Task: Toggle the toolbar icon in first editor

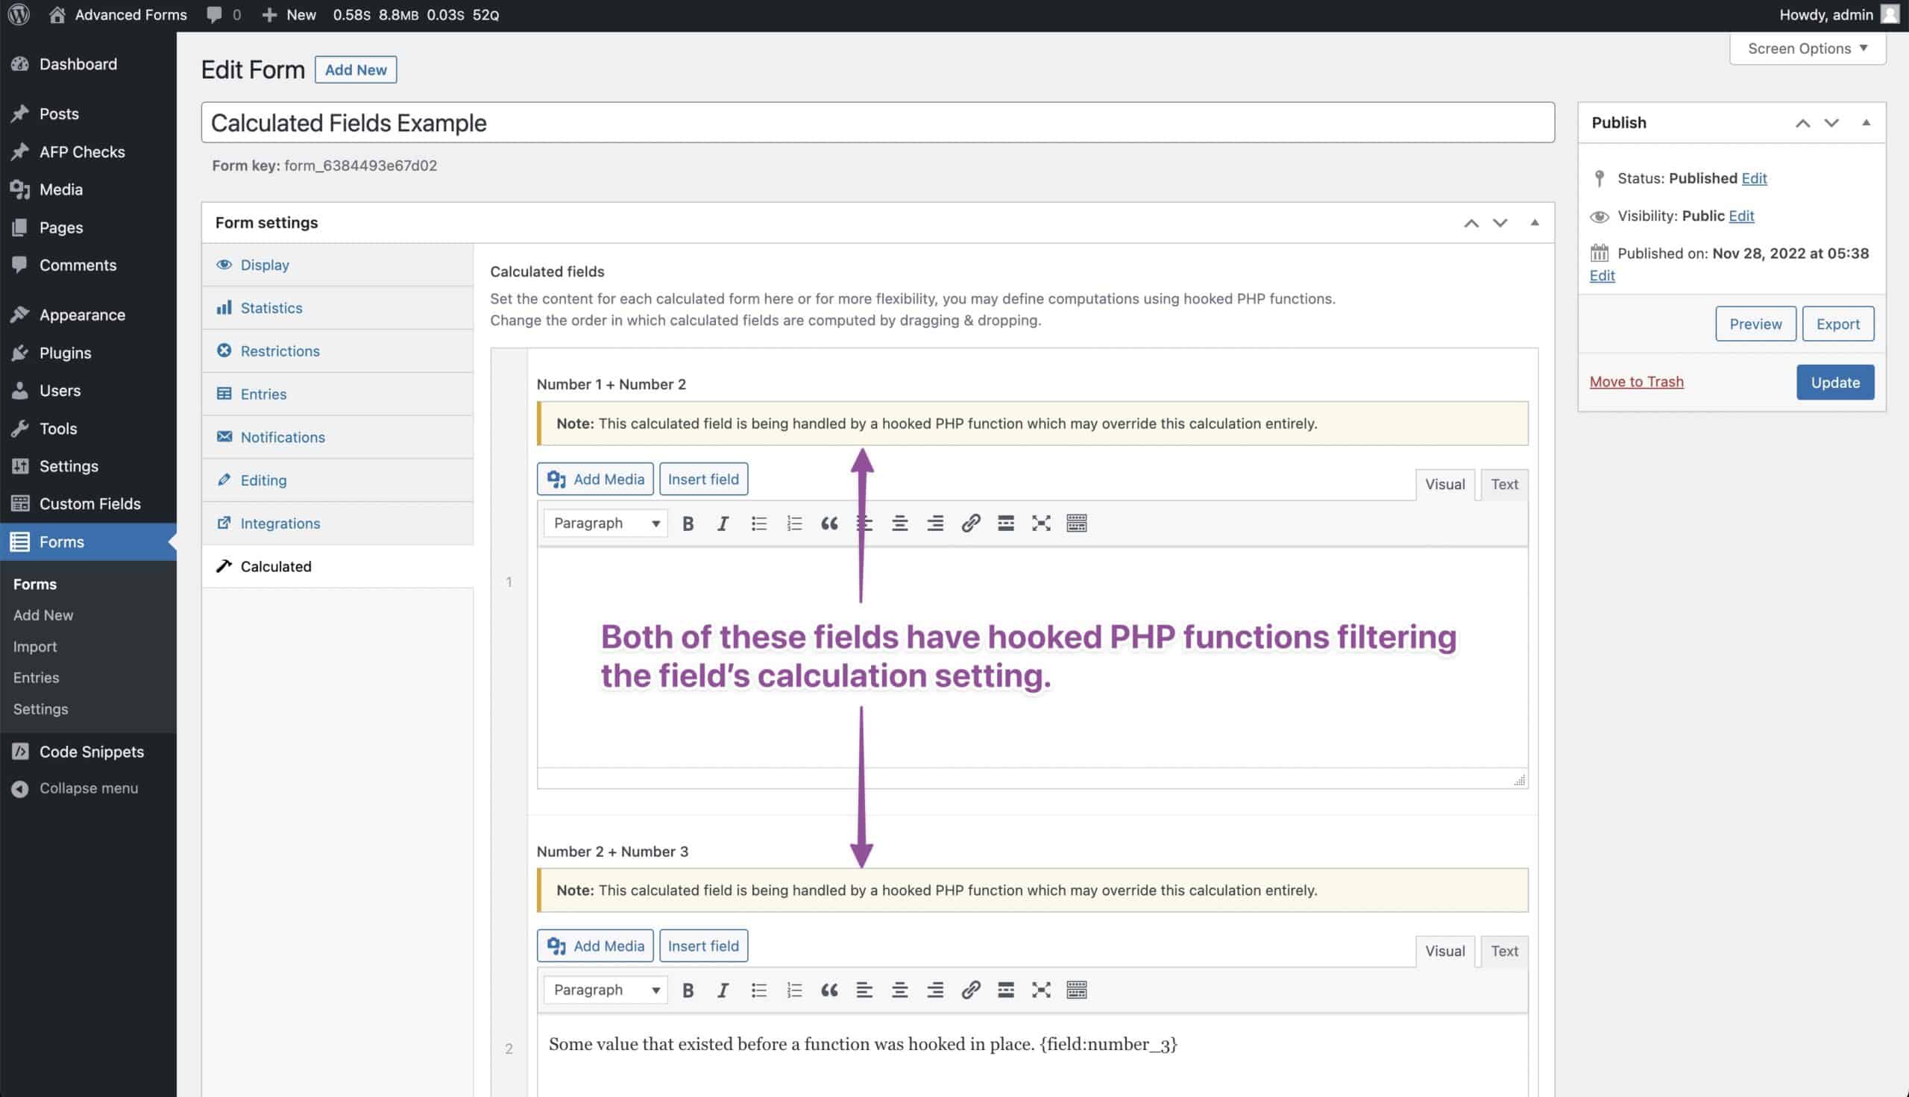Action: (1077, 524)
